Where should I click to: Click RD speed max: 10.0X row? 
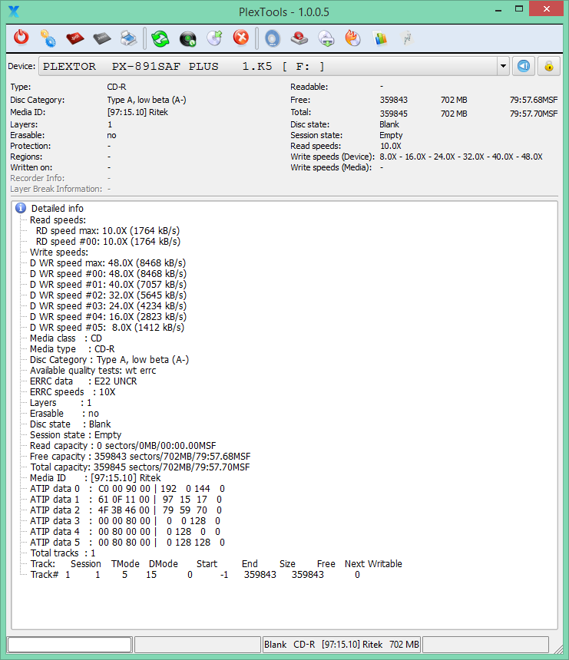108,231
